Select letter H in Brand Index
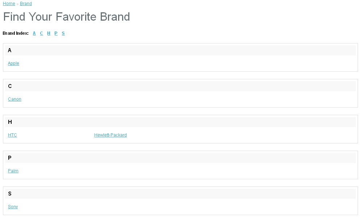The width and height of the screenshot is (362, 218). 49,33
